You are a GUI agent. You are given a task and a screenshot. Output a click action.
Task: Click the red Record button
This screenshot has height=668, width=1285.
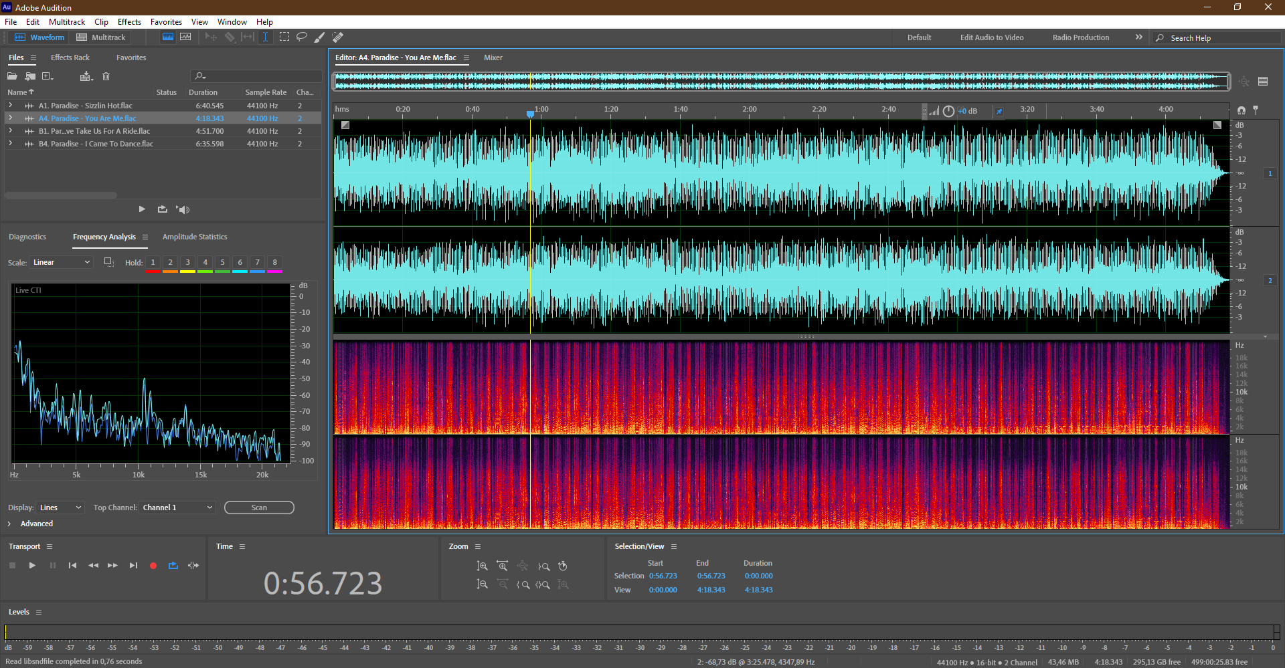[153, 566]
